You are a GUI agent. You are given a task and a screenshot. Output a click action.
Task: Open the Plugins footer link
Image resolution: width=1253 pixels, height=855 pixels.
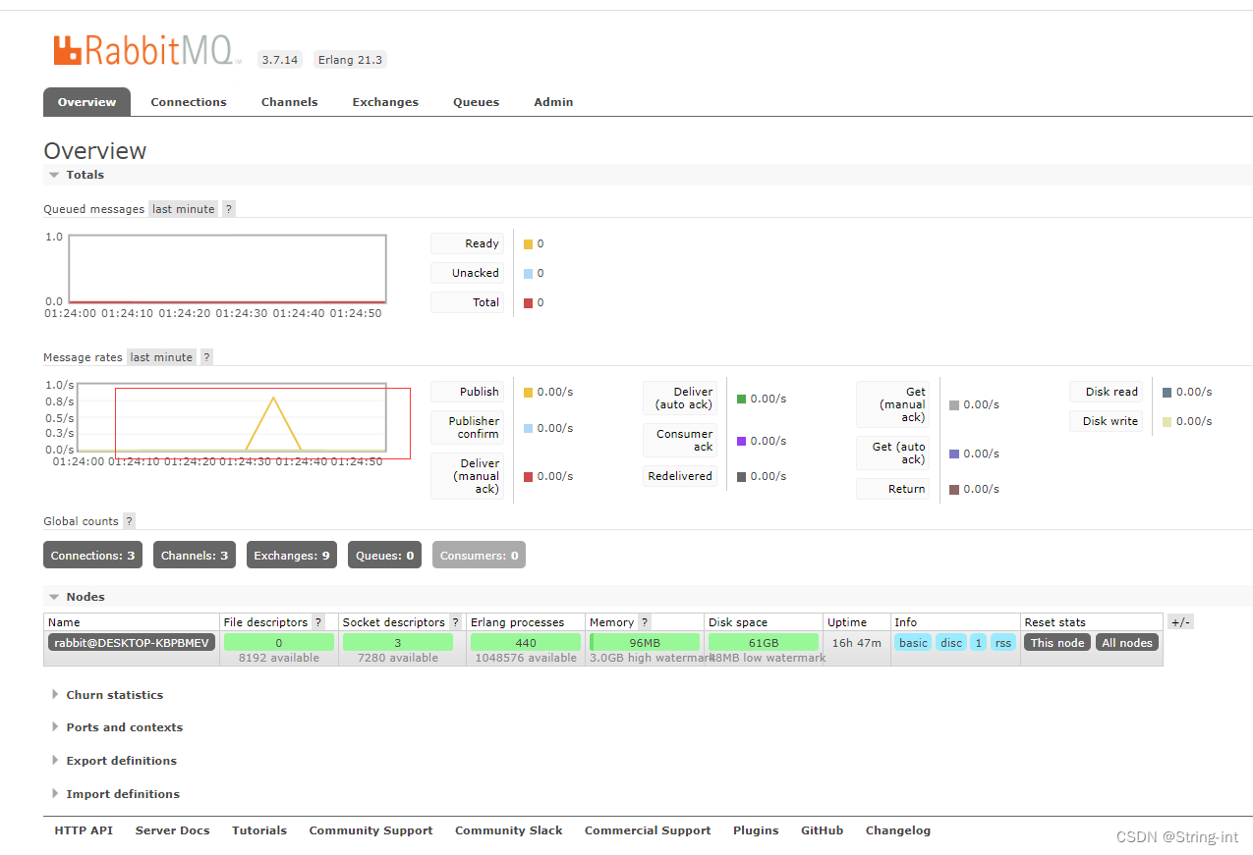click(x=756, y=830)
